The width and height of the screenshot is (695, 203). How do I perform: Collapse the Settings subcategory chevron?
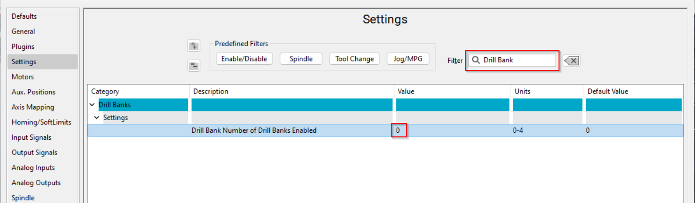point(97,118)
